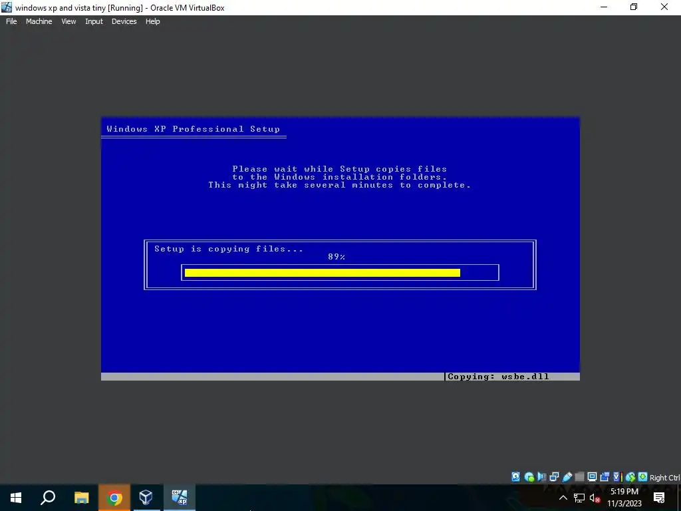This screenshot has height=511, width=681.
Task: Close the VirtualBox VM window
Action: [664, 7]
